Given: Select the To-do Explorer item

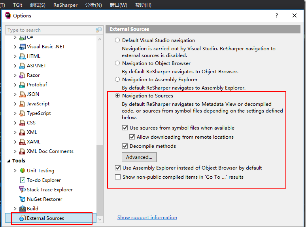Looking at the screenshot, I should click(x=44, y=180).
